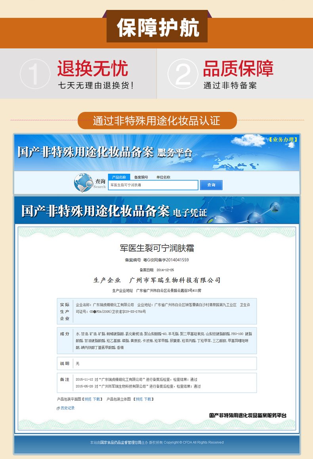This screenshot has width=313, height=459.
Task: Select the 产品名称 search tab
Action: (x=118, y=177)
